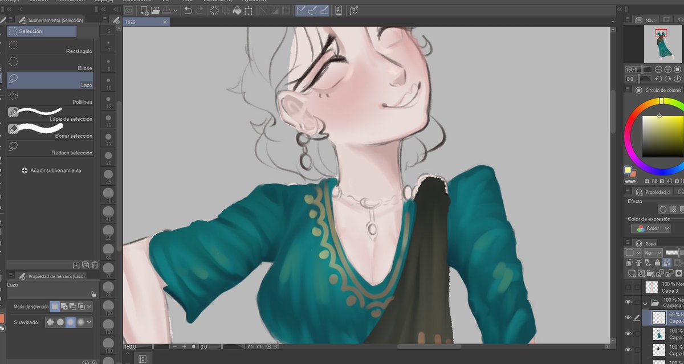This screenshot has width=684, height=364.
Task: Select the Reducir selección subtool
Action: pyautogui.click(x=50, y=148)
